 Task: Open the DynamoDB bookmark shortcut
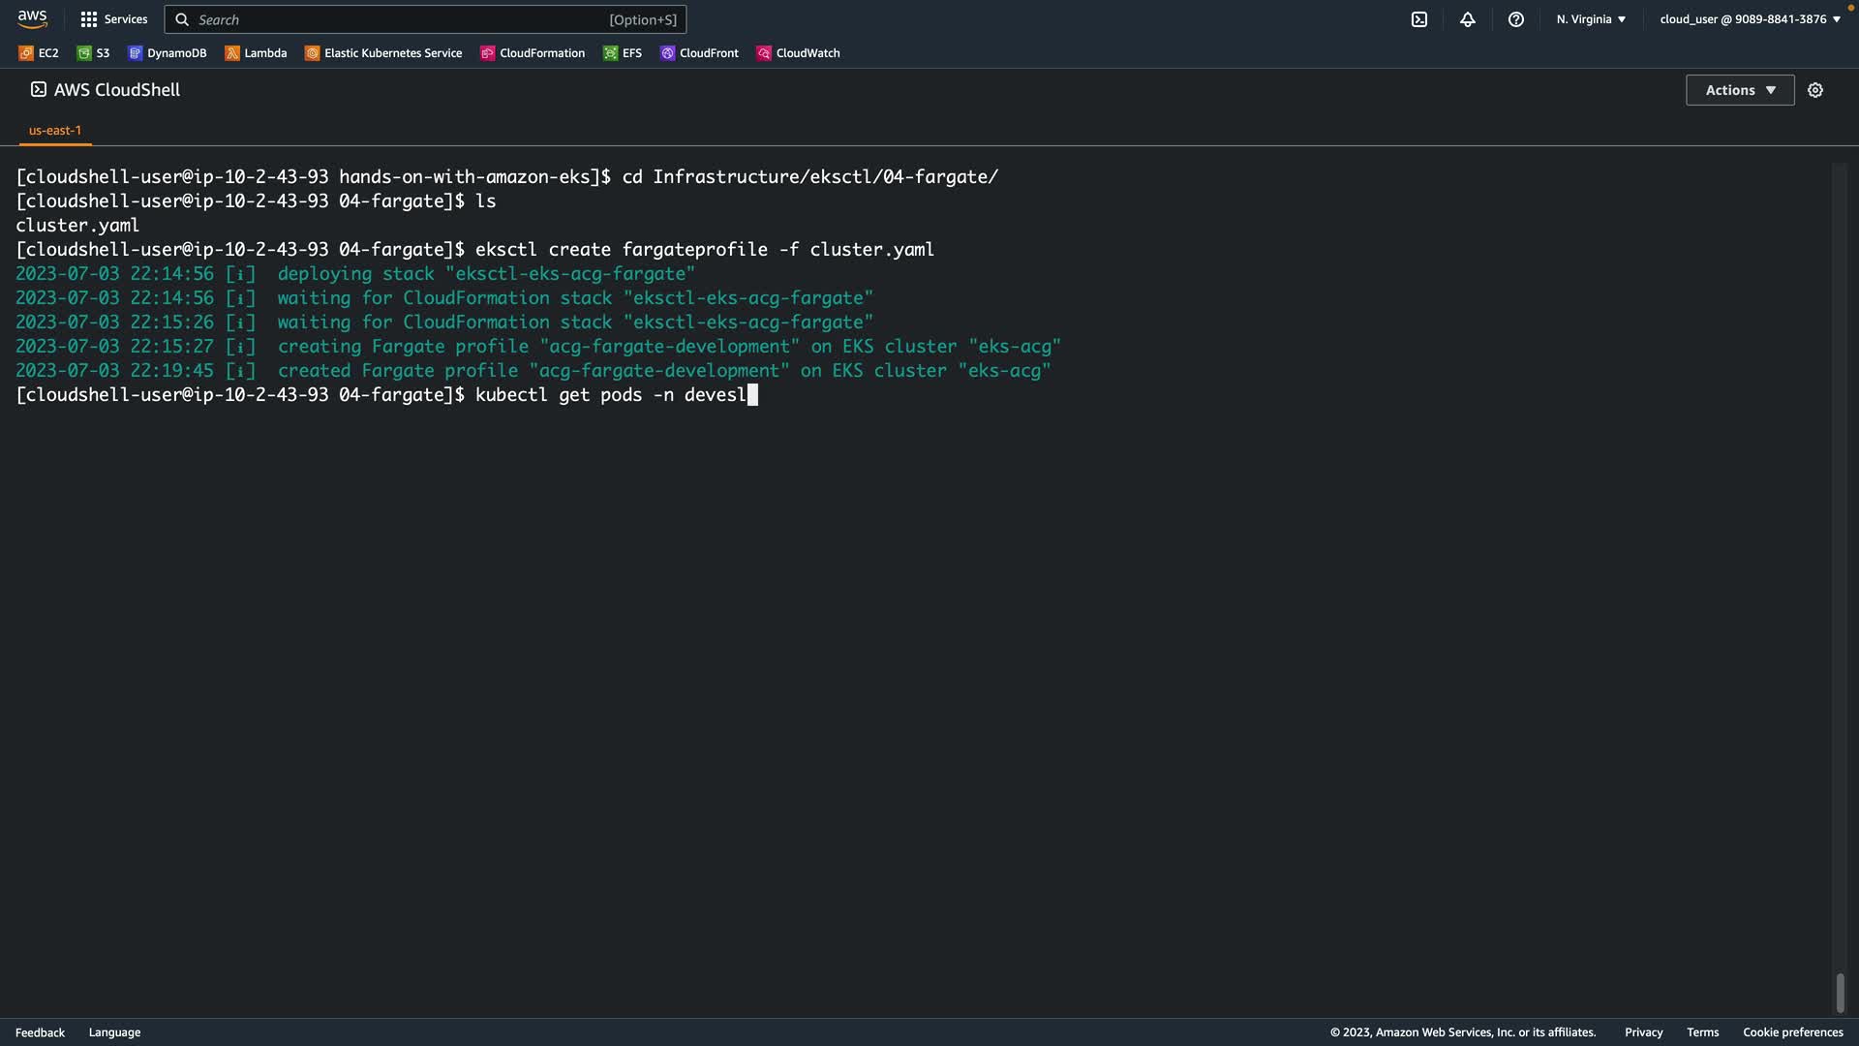pos(168,53)
